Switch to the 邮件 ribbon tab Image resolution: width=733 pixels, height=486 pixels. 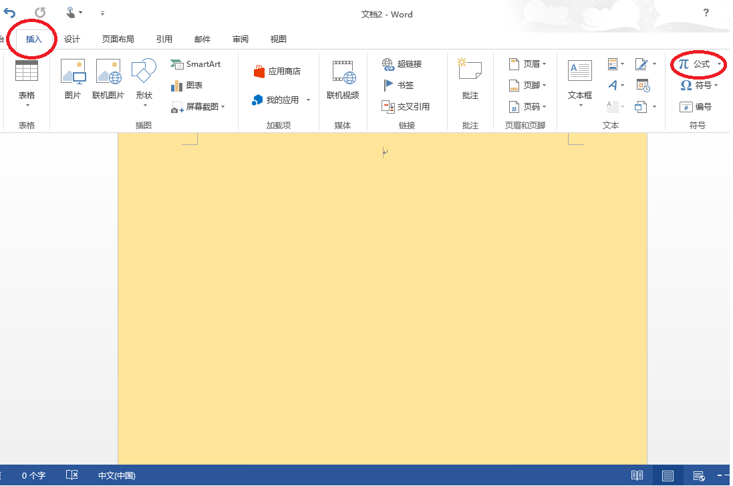tap(202, 39)
